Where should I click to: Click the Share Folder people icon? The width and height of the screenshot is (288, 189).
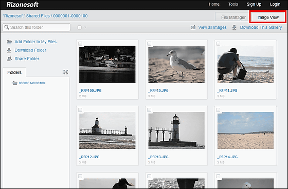pos(9,59)
